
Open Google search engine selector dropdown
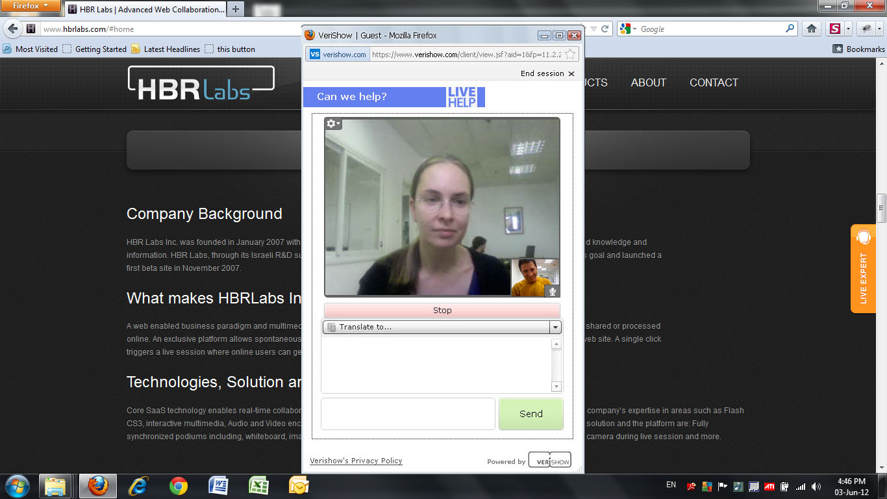tap(628, 29)
